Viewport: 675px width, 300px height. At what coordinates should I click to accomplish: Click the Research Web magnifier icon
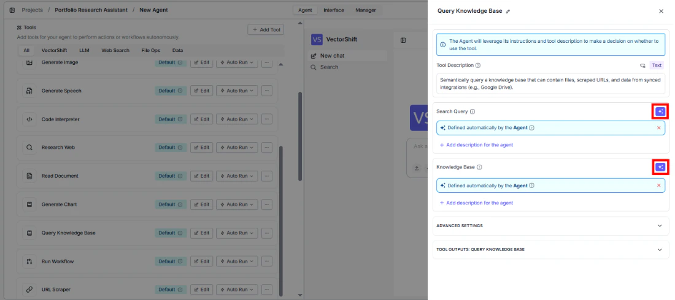click(x=29, y=148)
